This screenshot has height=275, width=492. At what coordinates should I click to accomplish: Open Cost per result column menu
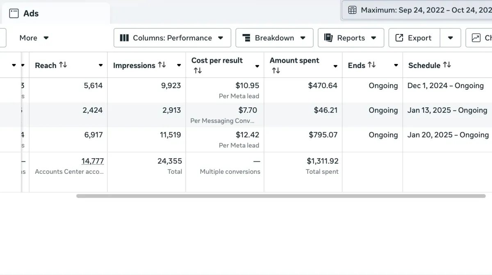point(257,66)
